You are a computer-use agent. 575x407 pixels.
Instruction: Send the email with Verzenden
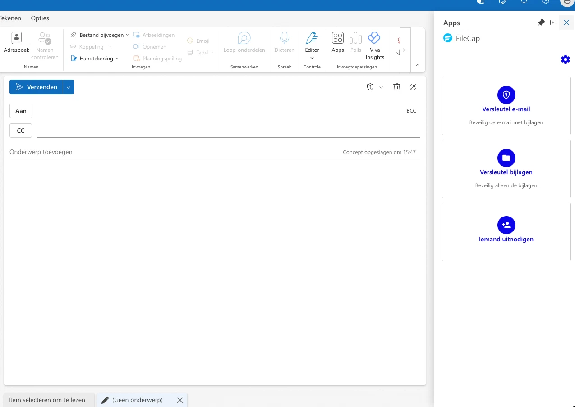[x=37, y=87]
